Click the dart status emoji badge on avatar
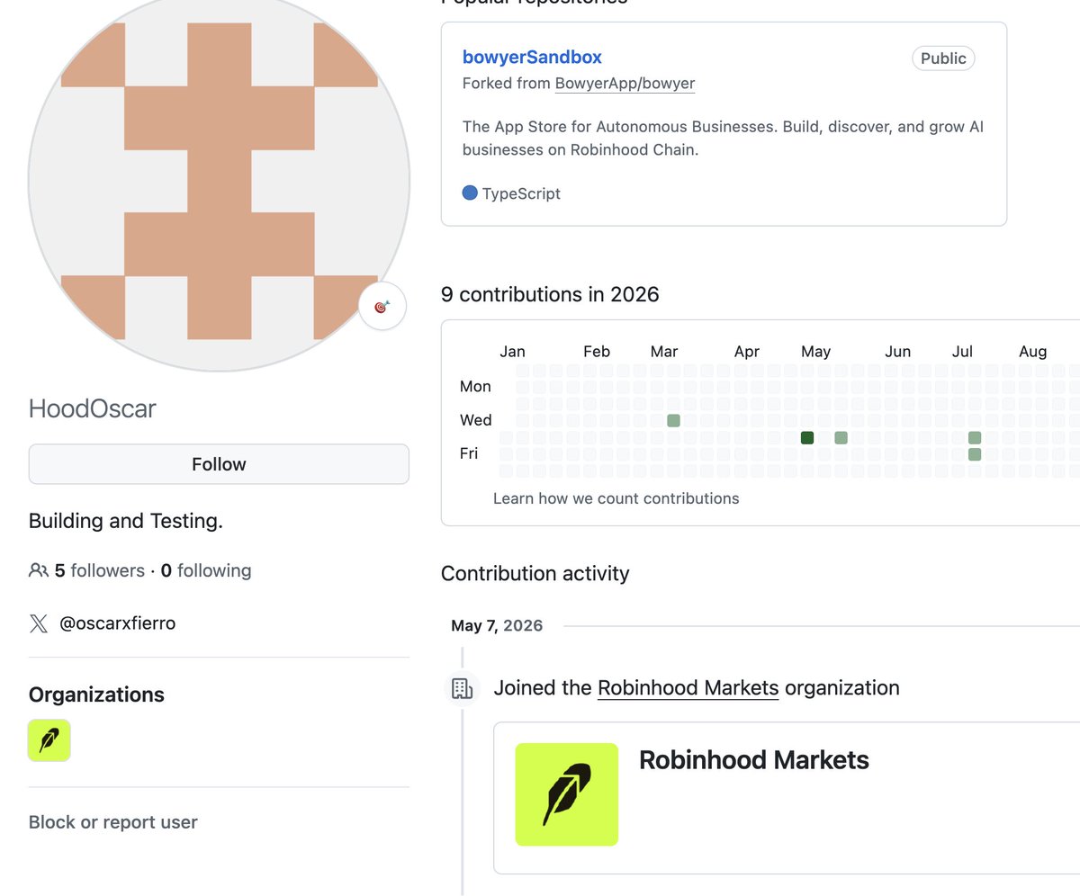Screen dimensions: 1080x896 [x=382, y=307]
